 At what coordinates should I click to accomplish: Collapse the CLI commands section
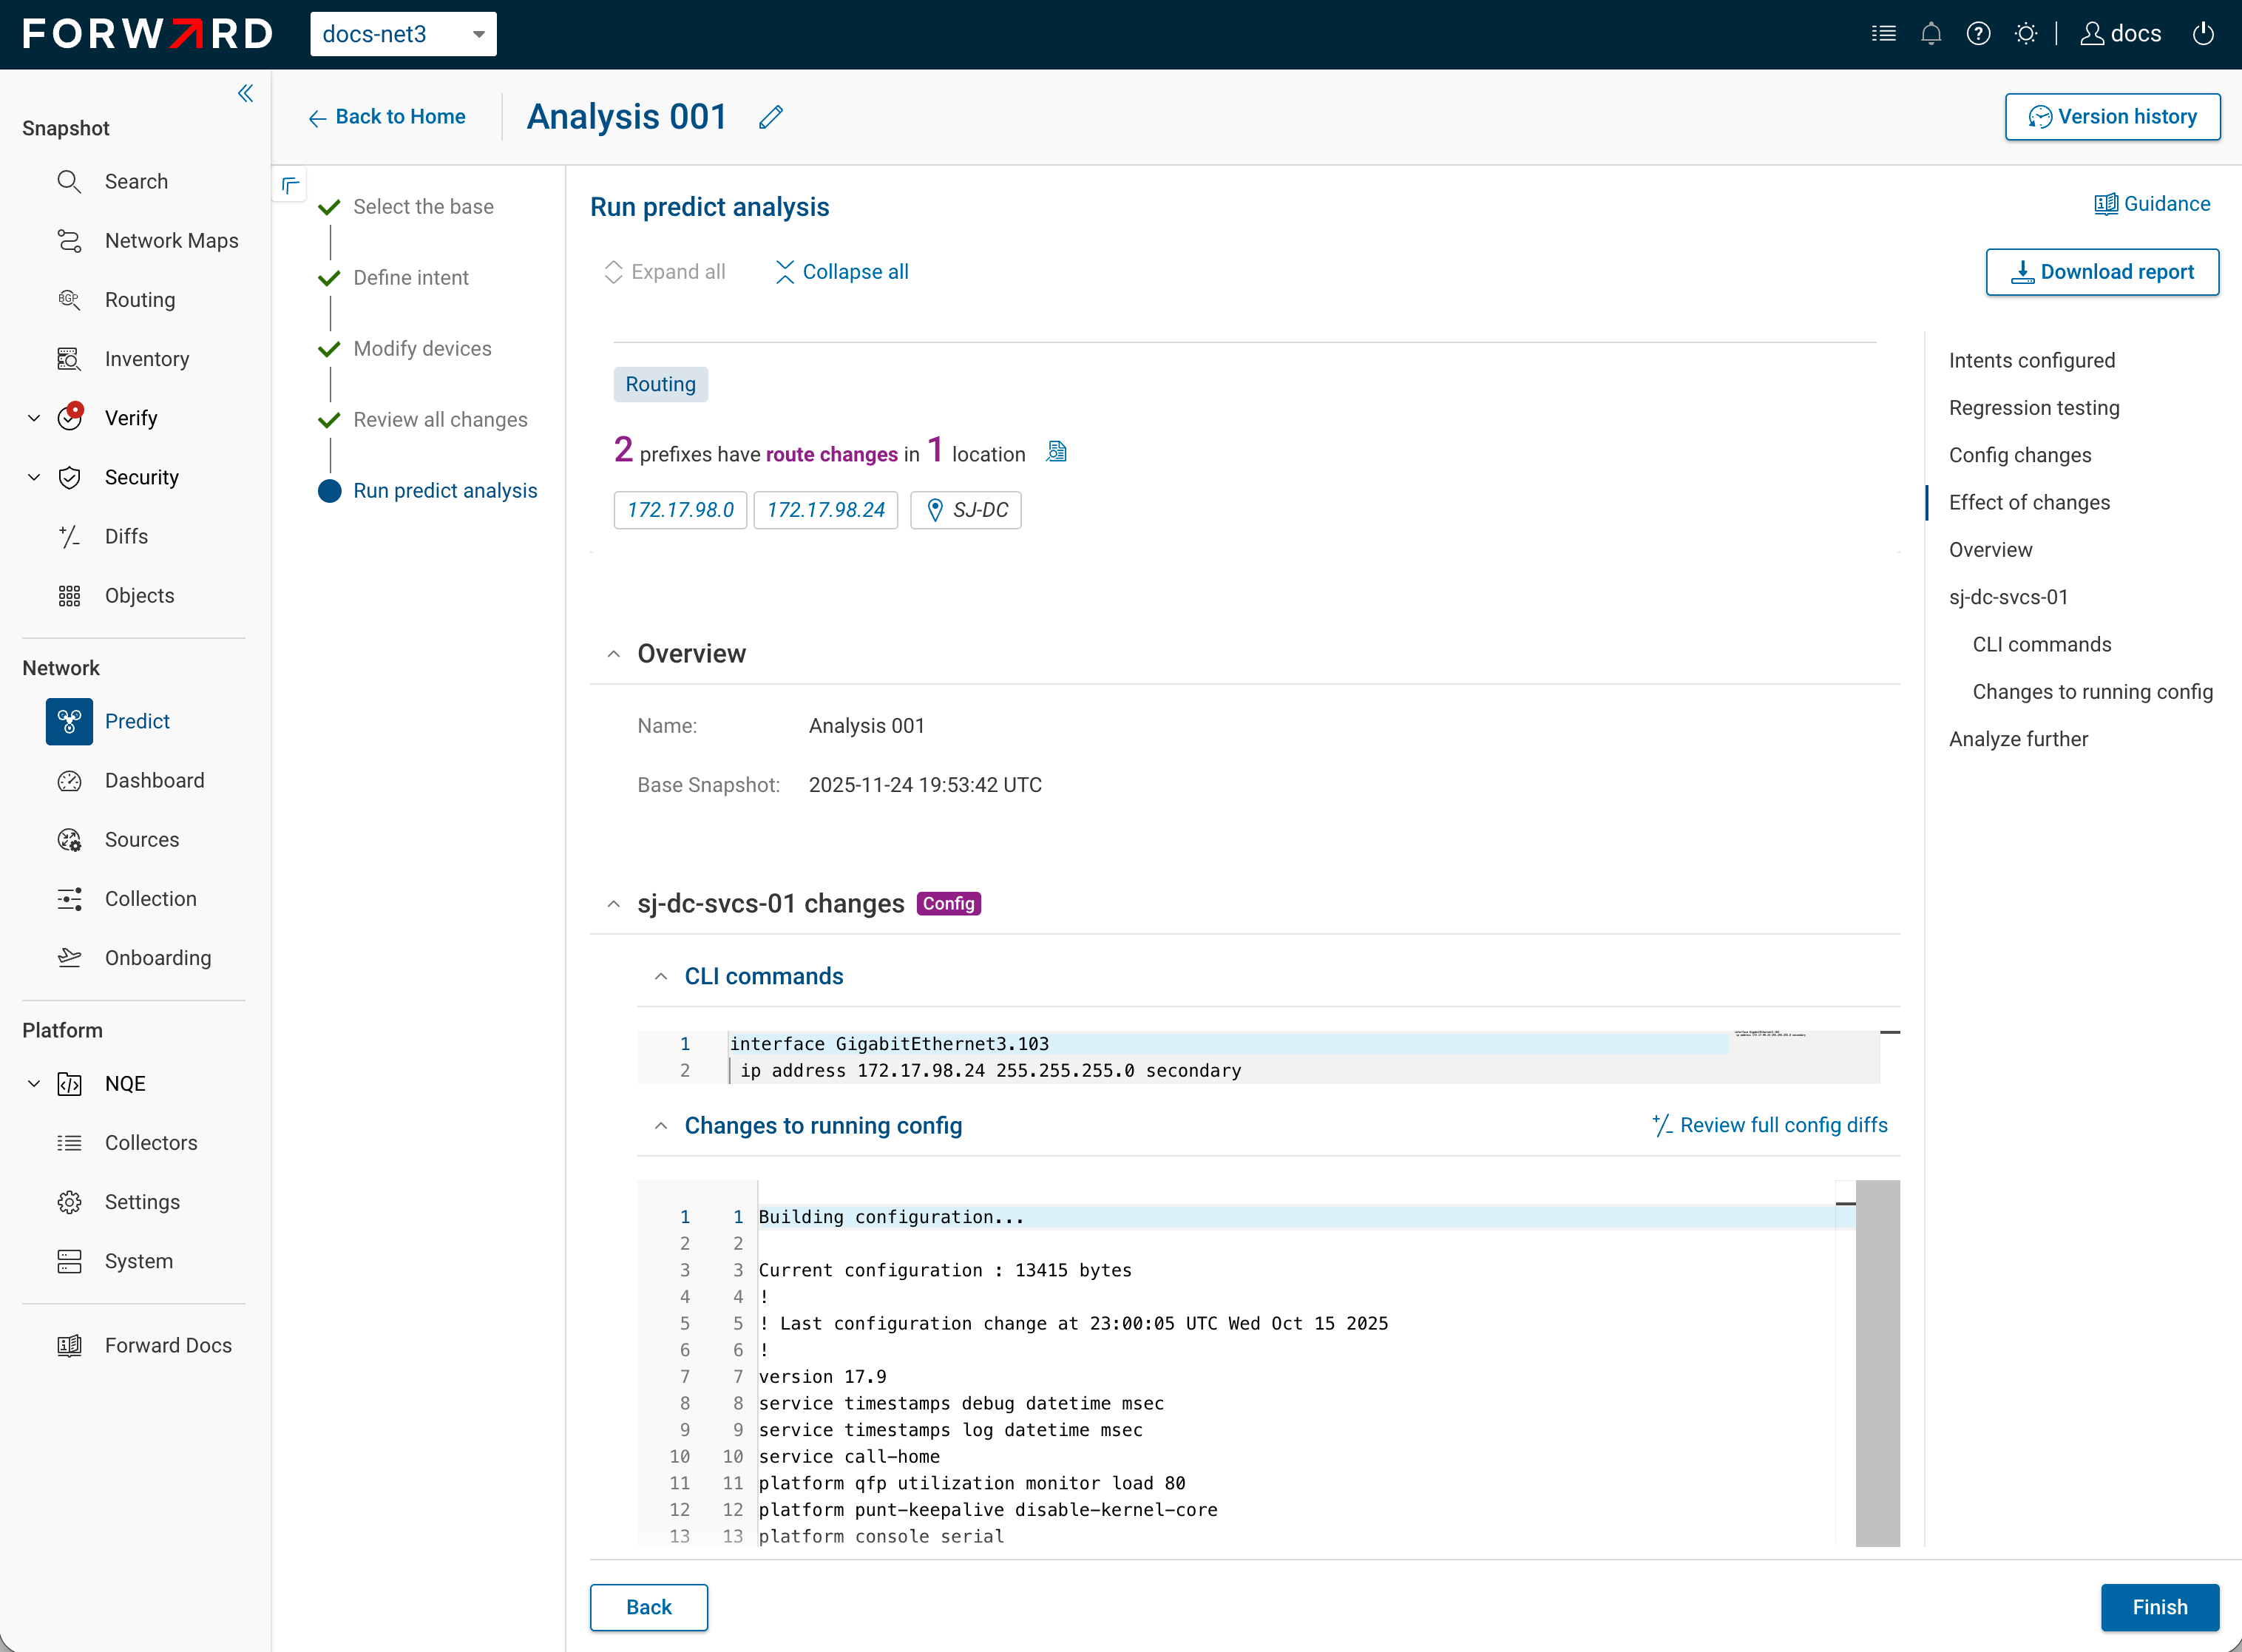coord(660,976)
